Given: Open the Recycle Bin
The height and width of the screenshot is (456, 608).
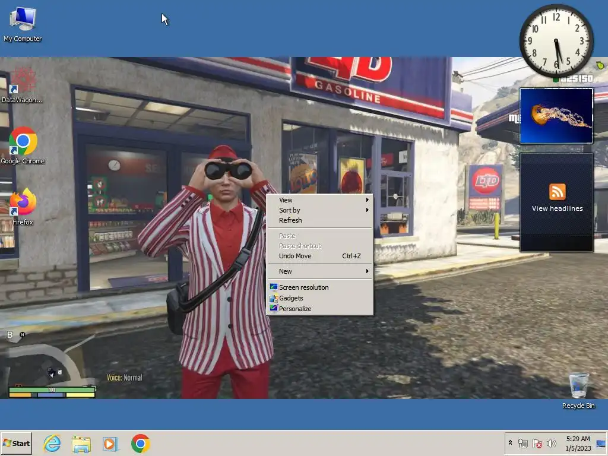Looking at the screenshot, I should tap(578, 391).
